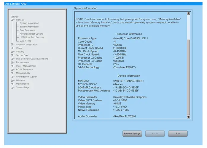Click the Processor L3 Cache value 6144KB
The height and width of the screenshot is (148, 207).
(118, 61)
